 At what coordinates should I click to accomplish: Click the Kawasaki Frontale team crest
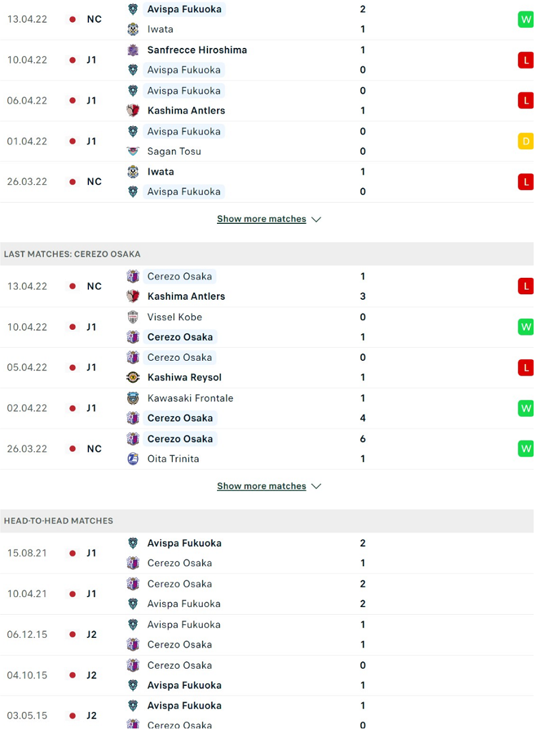click(x=133, y=398)
